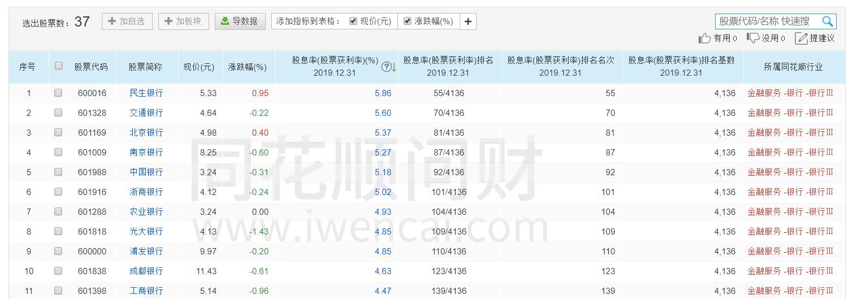Check the box for 中国银行 row

[58, 172]
